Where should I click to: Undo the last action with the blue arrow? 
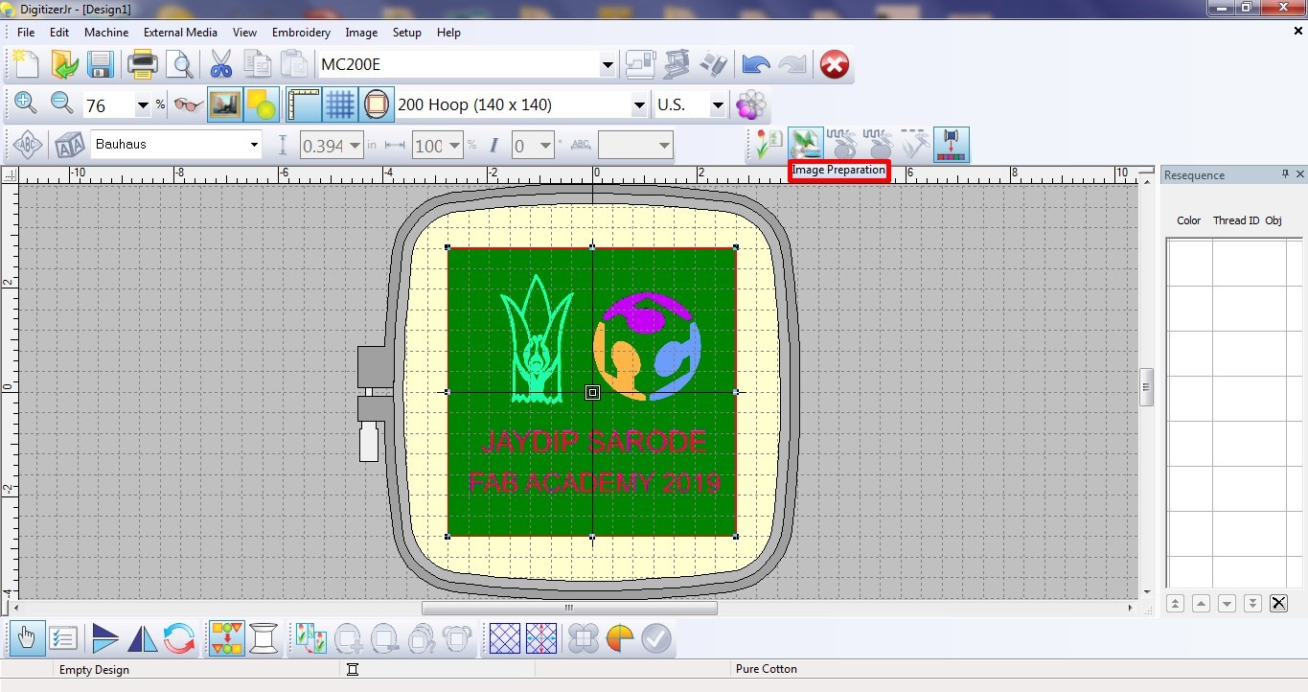pos(756,65)
